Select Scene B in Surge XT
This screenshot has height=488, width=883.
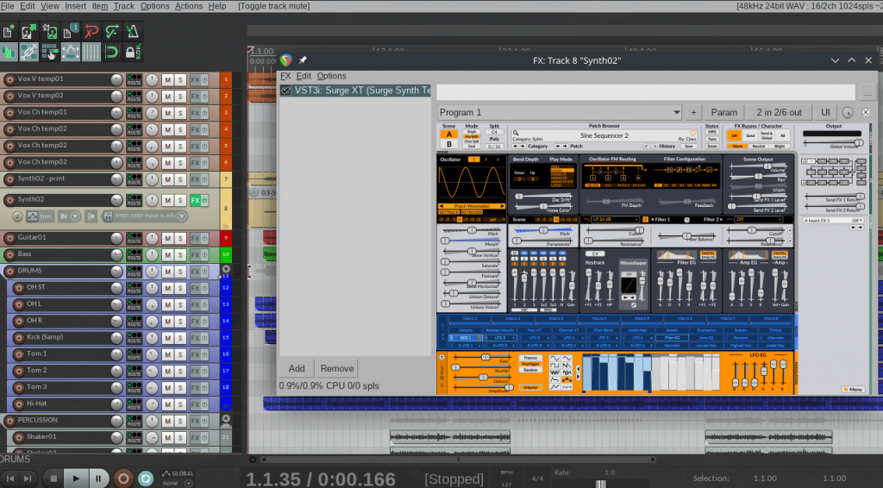(x=448, y=144)
